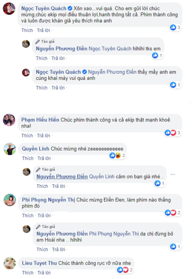View laughing reactions on Quyền Linh's comment
Viewport: 194px width, 279px height.
coord(118,156)
